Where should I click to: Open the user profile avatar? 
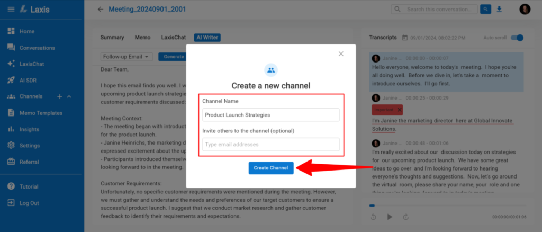click(x=525, y=9)
